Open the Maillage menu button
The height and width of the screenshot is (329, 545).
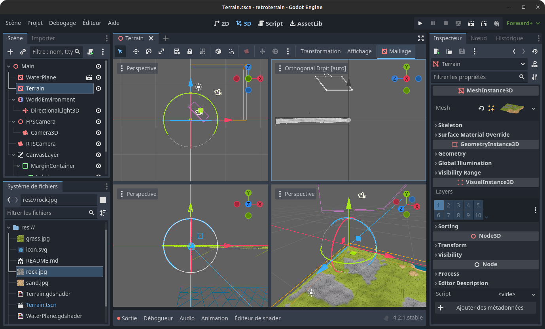[396, 51]
